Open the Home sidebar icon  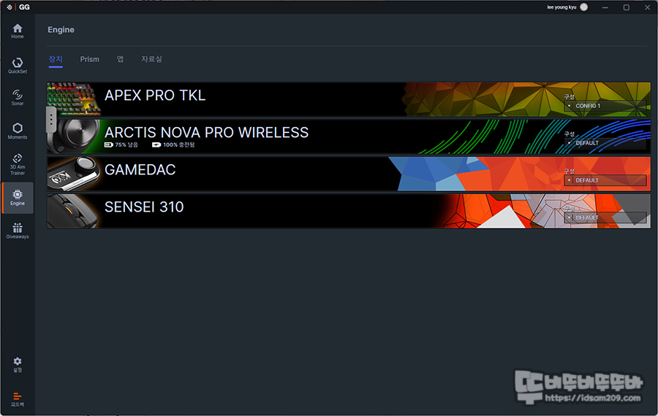click(18, 31)
